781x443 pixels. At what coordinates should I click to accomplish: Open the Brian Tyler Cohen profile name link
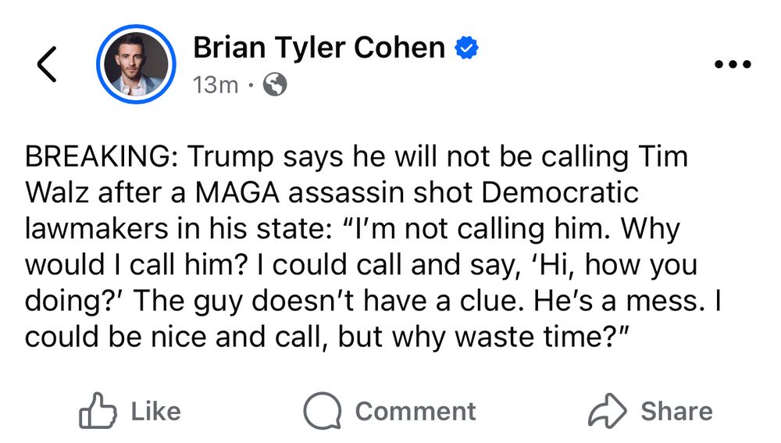pos(319,48)
